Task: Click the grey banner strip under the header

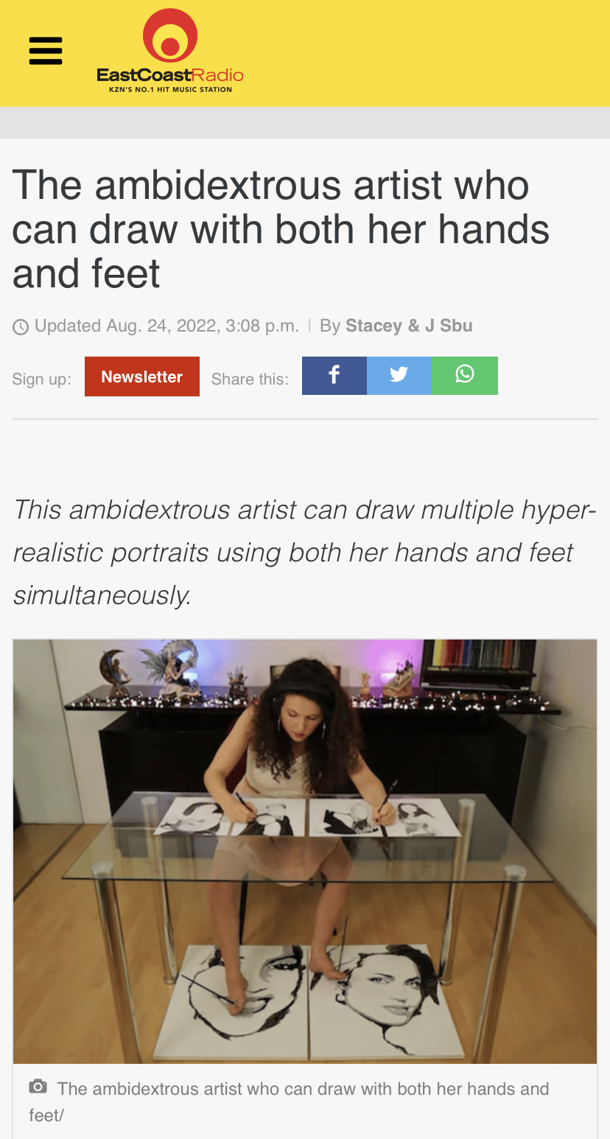Action: pos(305,122)
